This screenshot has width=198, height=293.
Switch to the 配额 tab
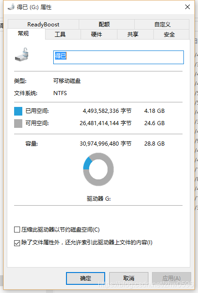pyautogui.click(x=104, y=24)
